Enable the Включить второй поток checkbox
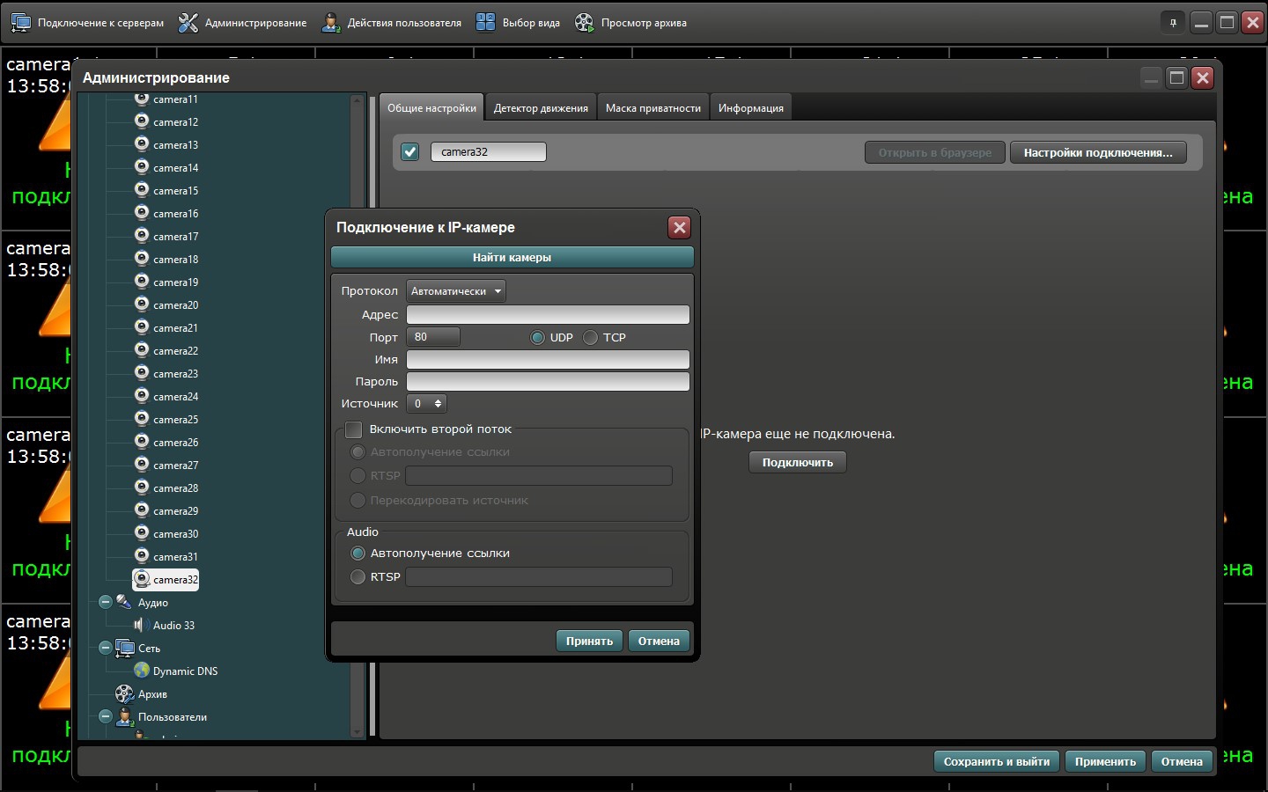 coord(354,429)
